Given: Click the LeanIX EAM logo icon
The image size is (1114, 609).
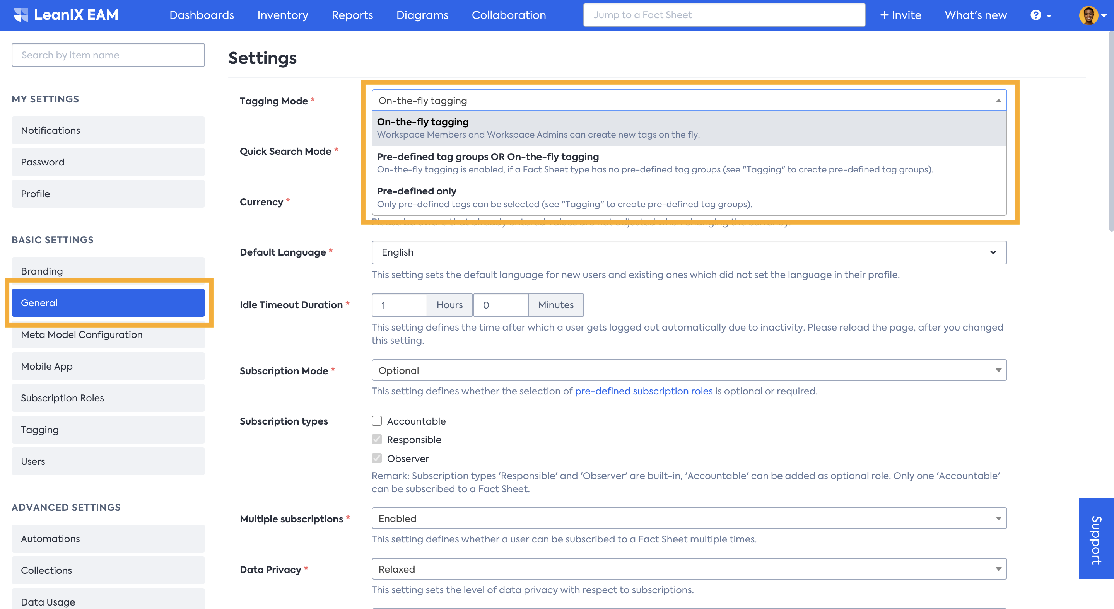Looking at the screenshot, I should click(21, 15).
